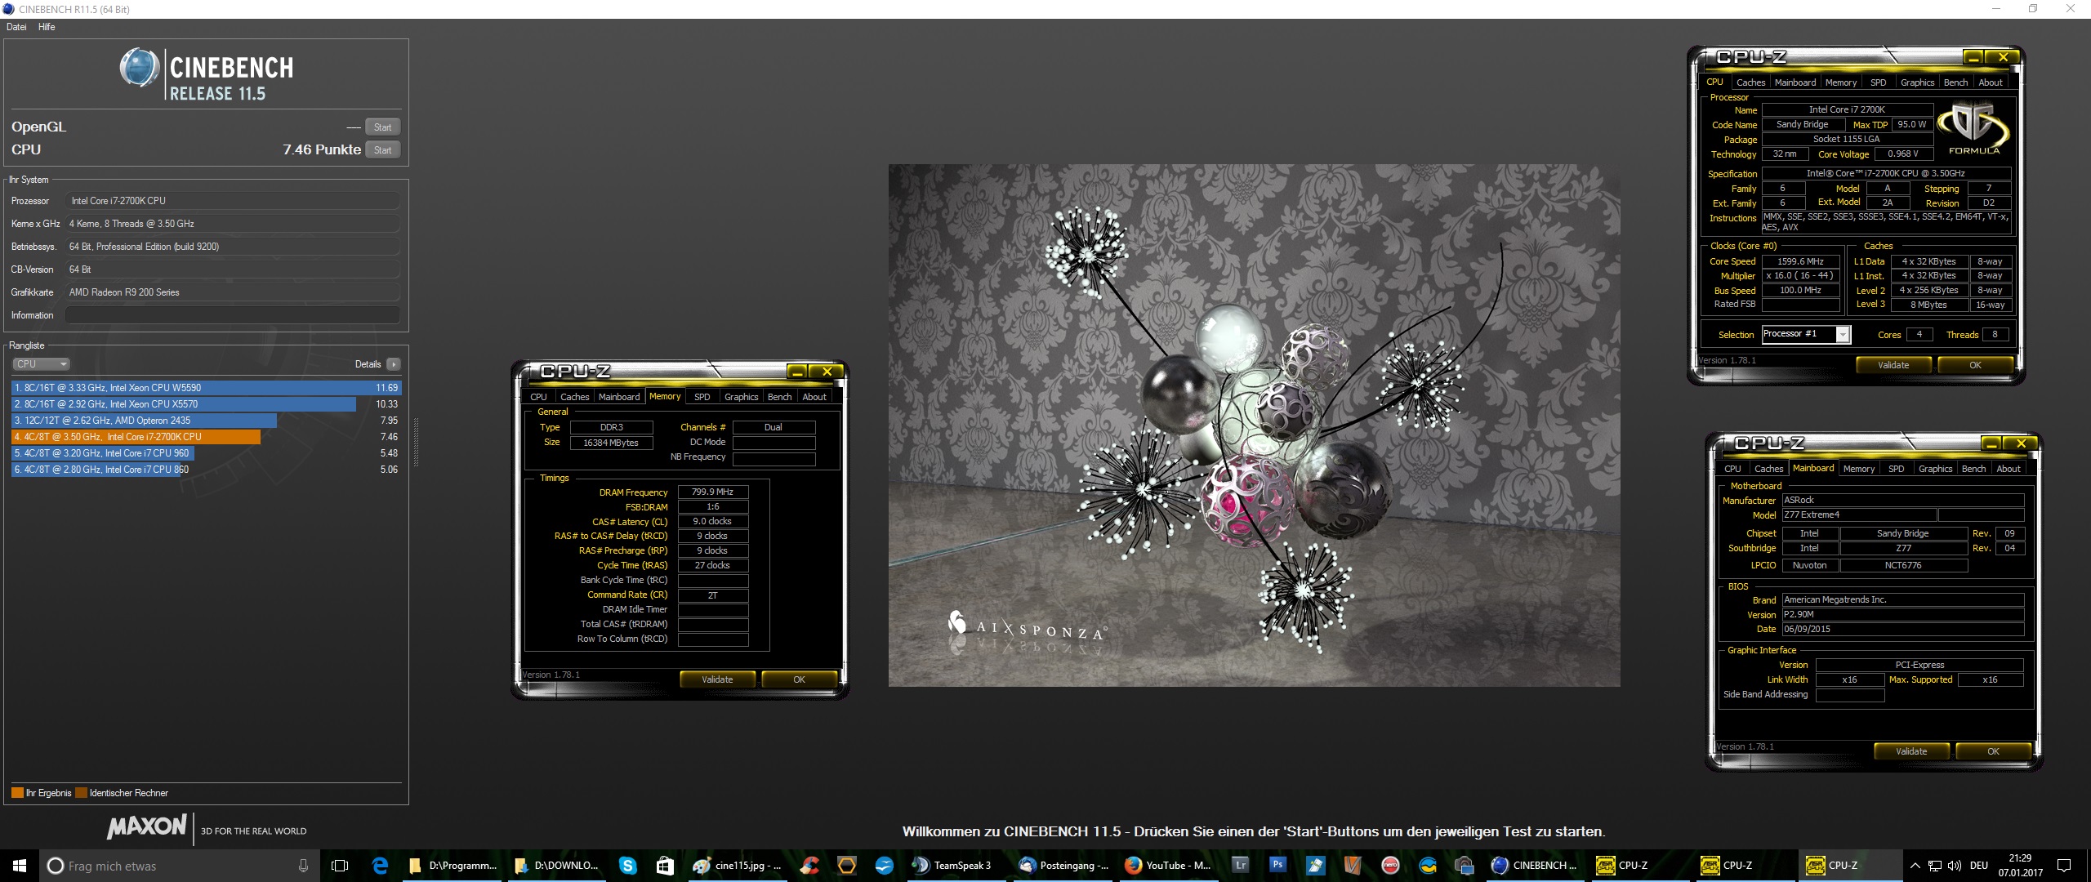
Task: Click the Prozessor field Intel Core i7-2700K
Action: 233,201
